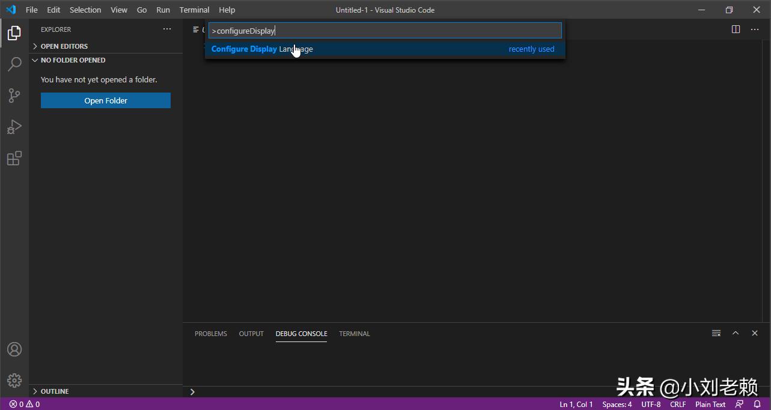The width and height of the screenshot is (771, 410).
Task: Click the Open Folder button
Action: [105, 100]
